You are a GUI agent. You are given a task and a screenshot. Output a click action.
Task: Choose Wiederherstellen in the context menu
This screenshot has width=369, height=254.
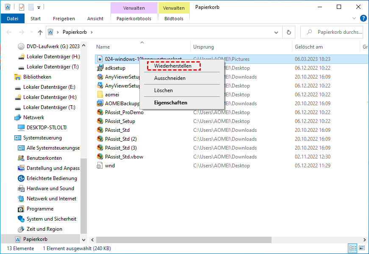point(173,66)
